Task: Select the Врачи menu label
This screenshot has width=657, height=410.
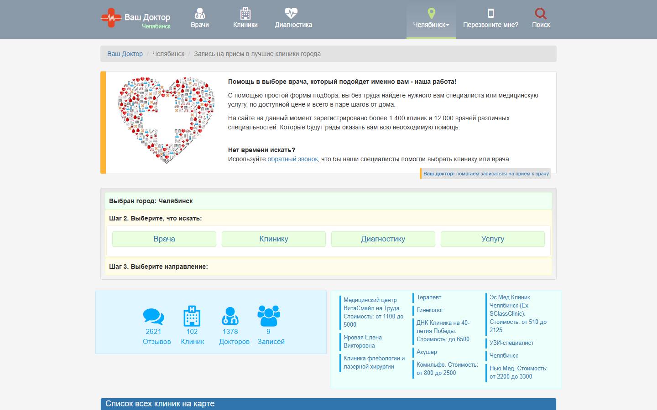Action: (x=200, y=25)
